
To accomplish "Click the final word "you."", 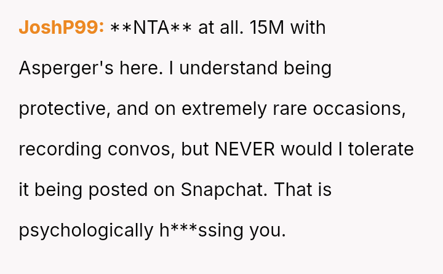I will pyautogui.click(x=268, y=230).
